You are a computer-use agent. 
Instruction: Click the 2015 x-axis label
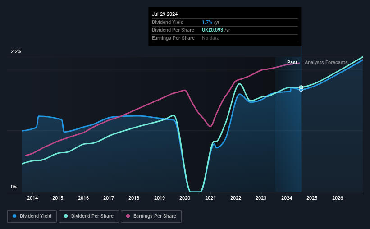58,198
